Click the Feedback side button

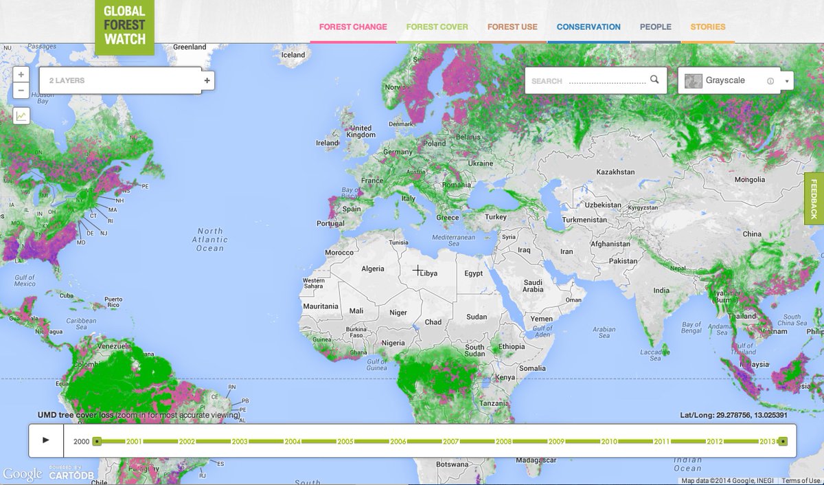click(814, 199)
